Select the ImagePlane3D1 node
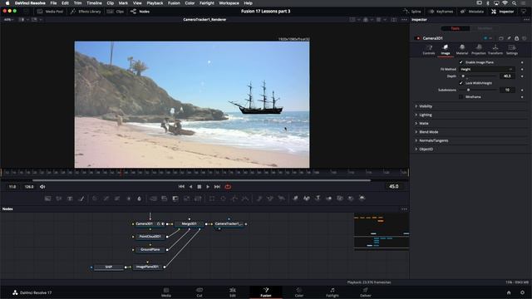 click(147, 267)
